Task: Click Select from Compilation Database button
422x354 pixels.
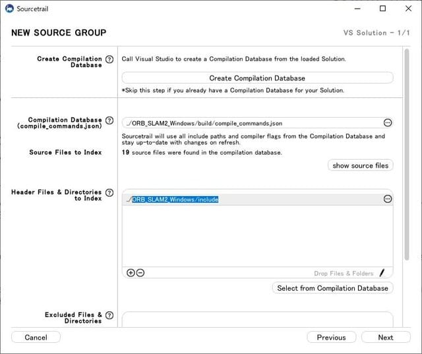Action: tap(332, 288)
